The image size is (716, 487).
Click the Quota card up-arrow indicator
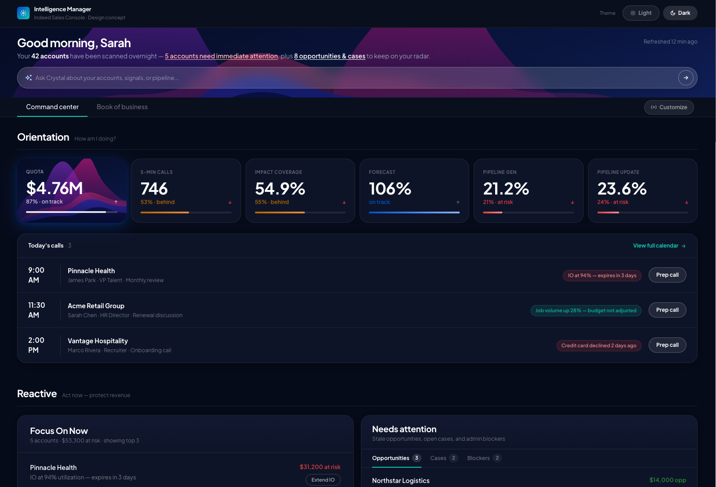[x=116, y=202]
